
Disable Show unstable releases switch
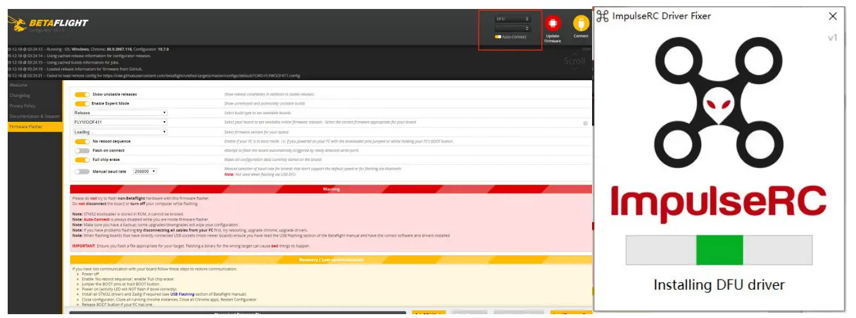82,94
